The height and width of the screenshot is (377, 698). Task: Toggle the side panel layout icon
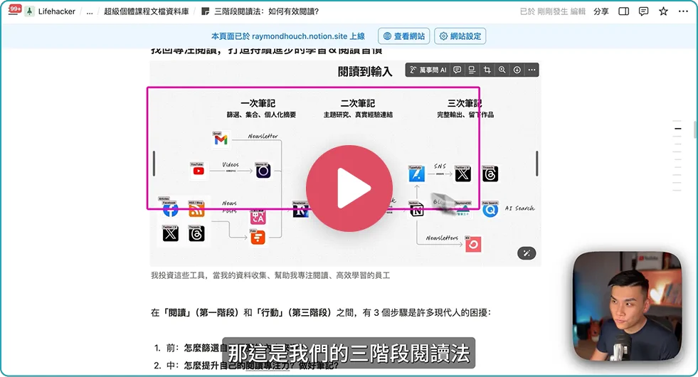pyautogui.click(x=623, y=11)
